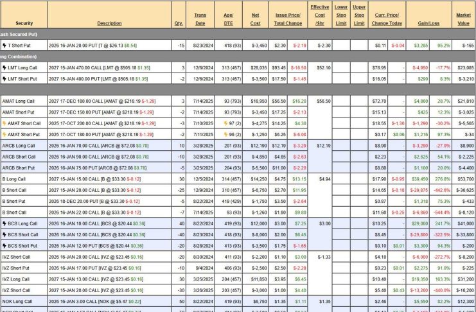Image resolution: width=476 pixels, height=312 pixels.
Task: Click lightning icon beside BCS Short Call
Action: coord(4,234)
